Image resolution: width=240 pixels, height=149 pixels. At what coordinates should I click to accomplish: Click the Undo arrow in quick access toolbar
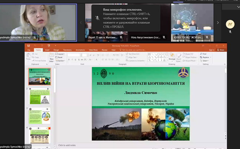35,46
